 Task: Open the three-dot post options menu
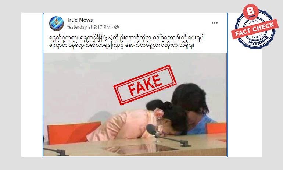[214, 23]
